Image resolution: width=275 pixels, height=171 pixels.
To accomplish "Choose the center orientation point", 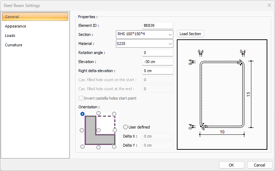I will point(99,130).
